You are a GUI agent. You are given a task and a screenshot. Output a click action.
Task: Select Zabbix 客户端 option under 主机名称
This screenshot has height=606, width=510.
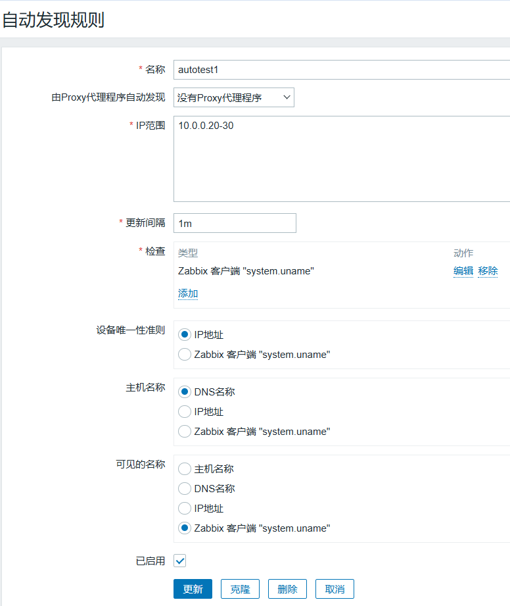coord(185,432)
